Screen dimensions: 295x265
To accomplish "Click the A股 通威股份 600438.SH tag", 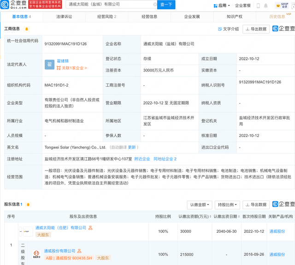I will [x=69, y=258].
